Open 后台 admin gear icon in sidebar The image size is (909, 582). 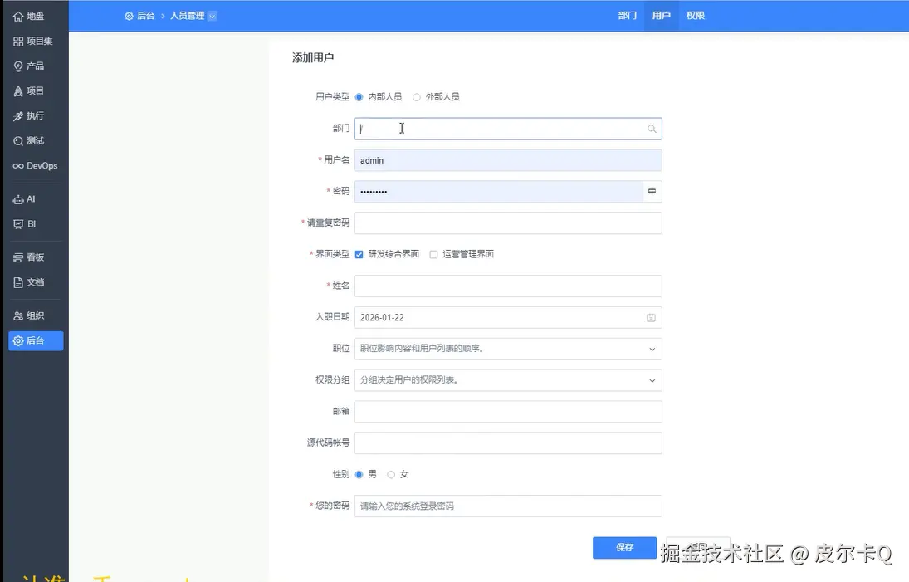click(18, 341)
